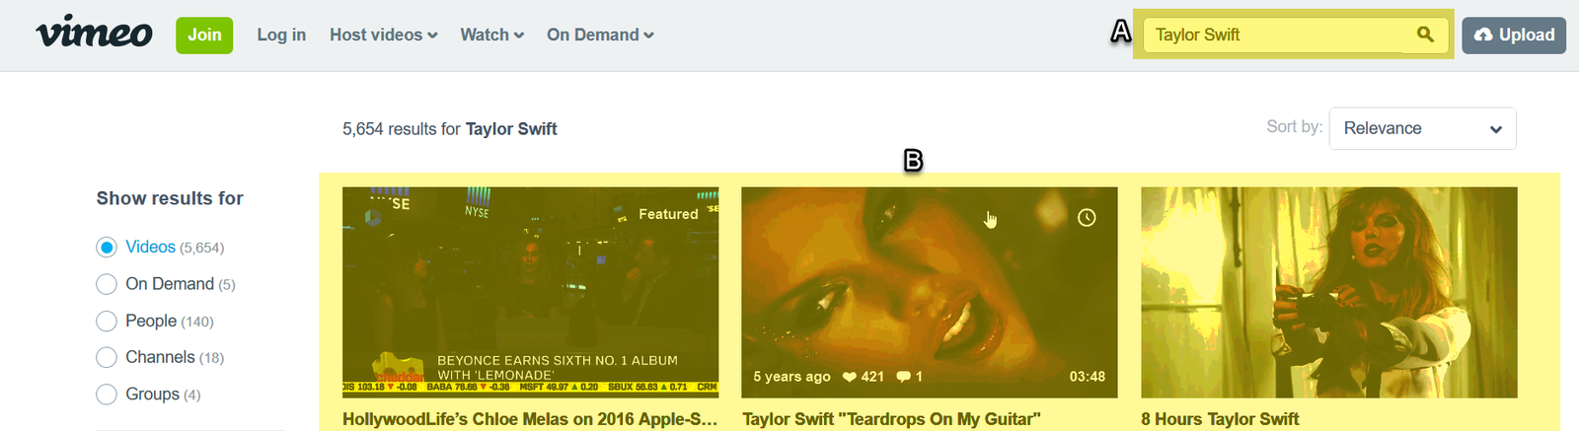Open the 8 Hours Taylor Swift title link
Screen dimensions: 1579x432
[x=1220, y=419]
